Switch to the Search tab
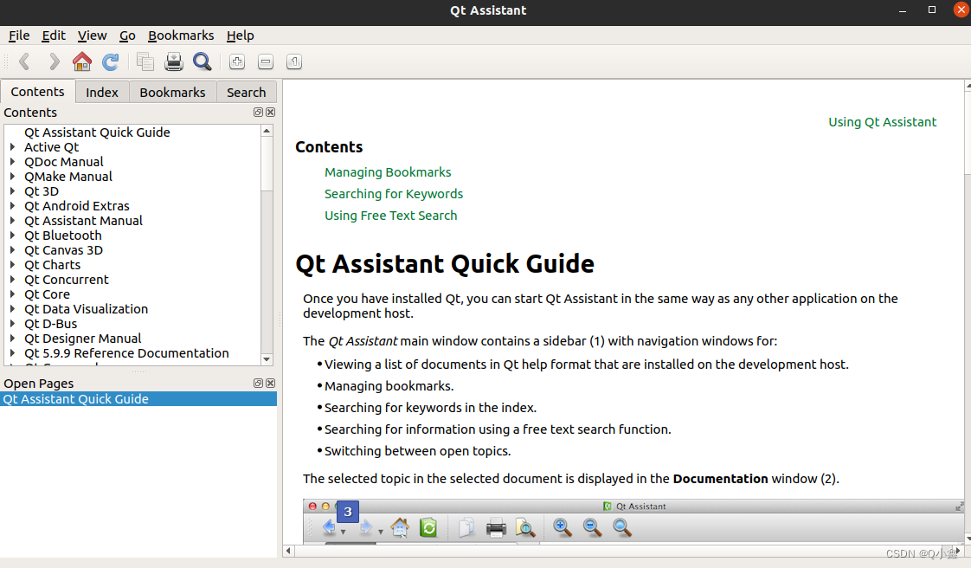 [x=246, y=93]
